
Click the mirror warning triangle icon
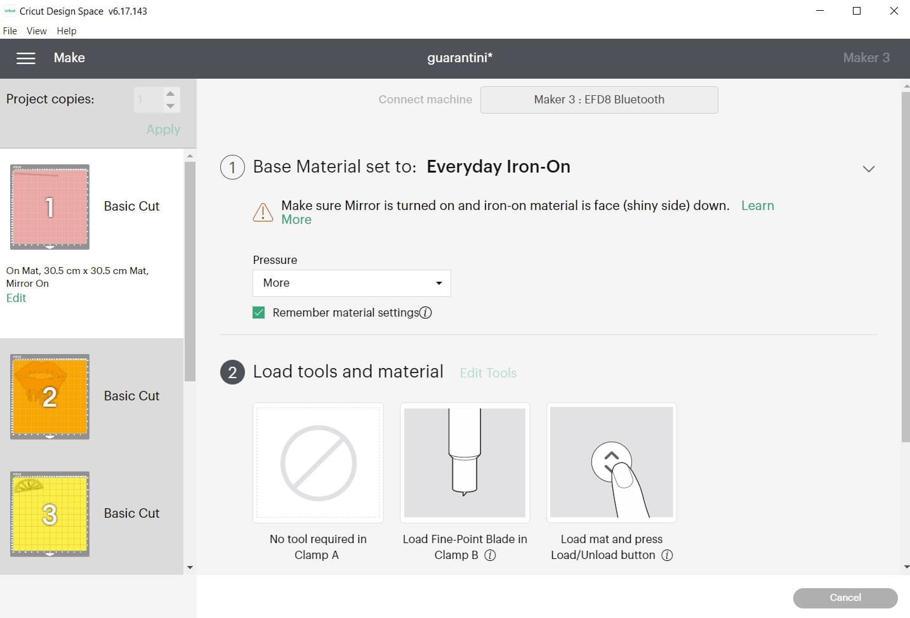pos(263,212)
